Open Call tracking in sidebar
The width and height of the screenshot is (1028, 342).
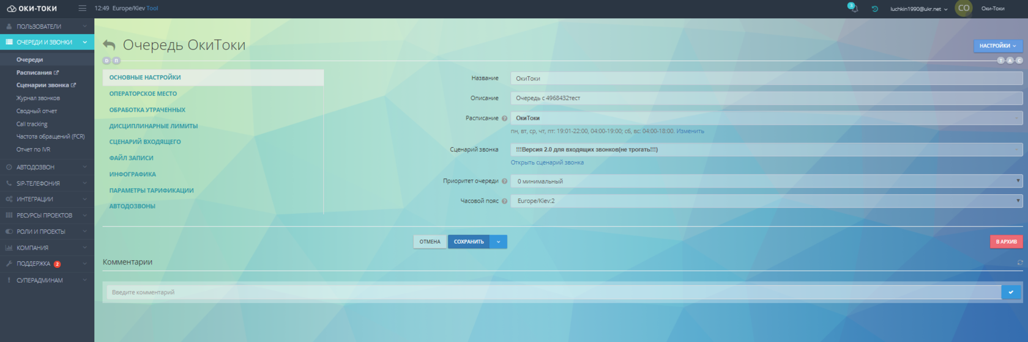(x=32, y=124)
